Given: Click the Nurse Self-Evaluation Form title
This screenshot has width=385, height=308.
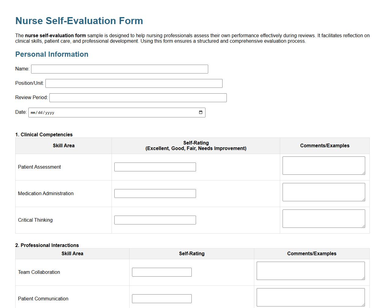Looking at the screenshot, I should (x=79, y=21).
